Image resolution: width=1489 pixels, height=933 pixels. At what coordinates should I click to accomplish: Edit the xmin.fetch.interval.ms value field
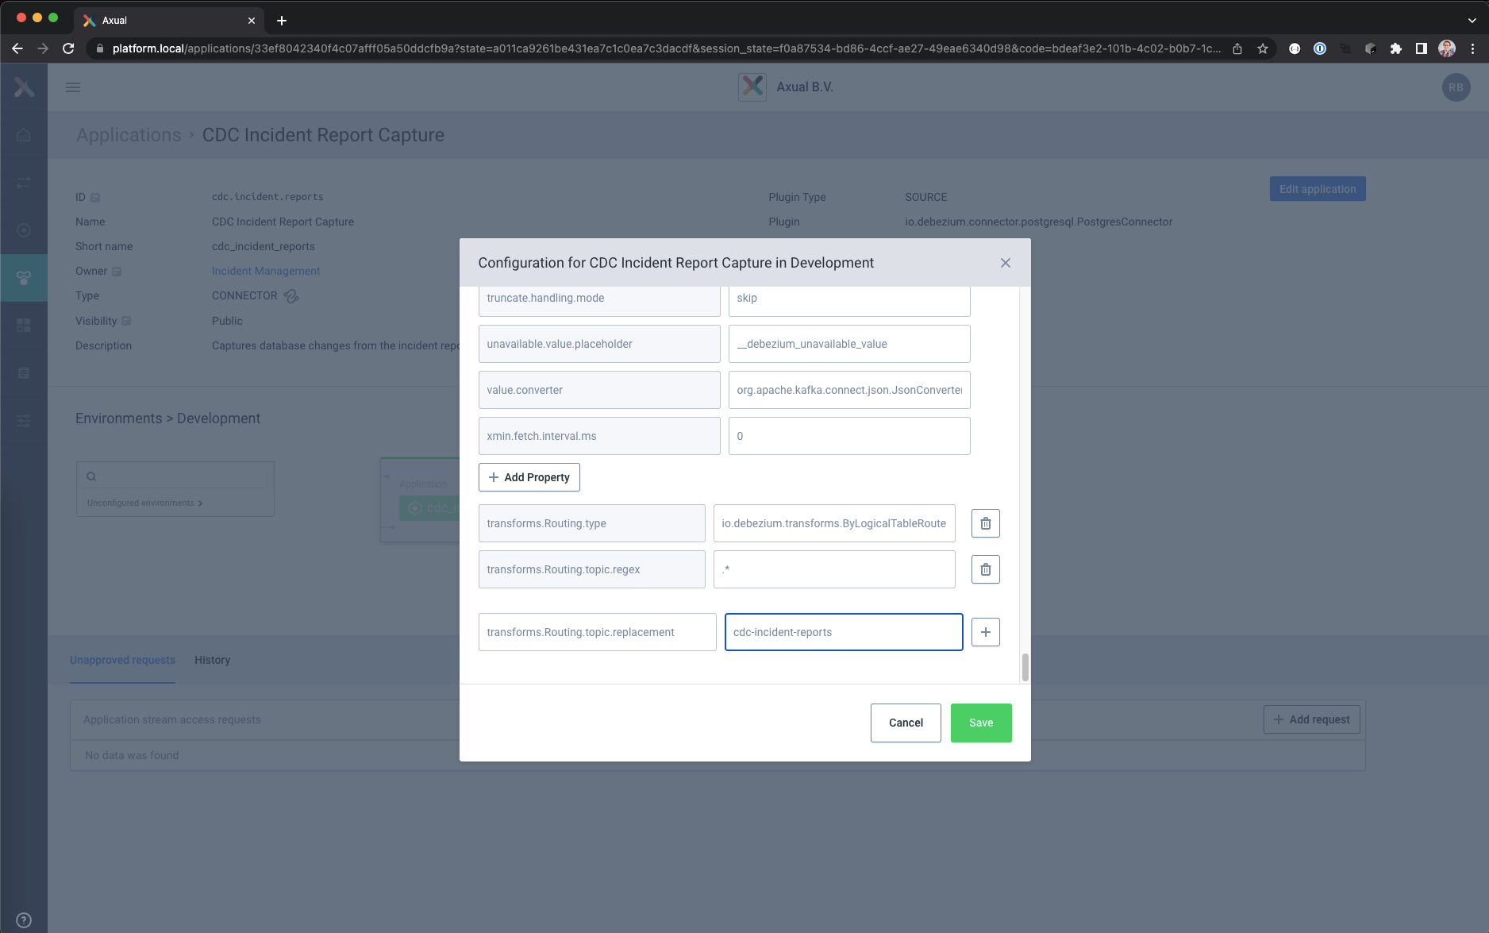pyautogui.click(x=849, y=436)
